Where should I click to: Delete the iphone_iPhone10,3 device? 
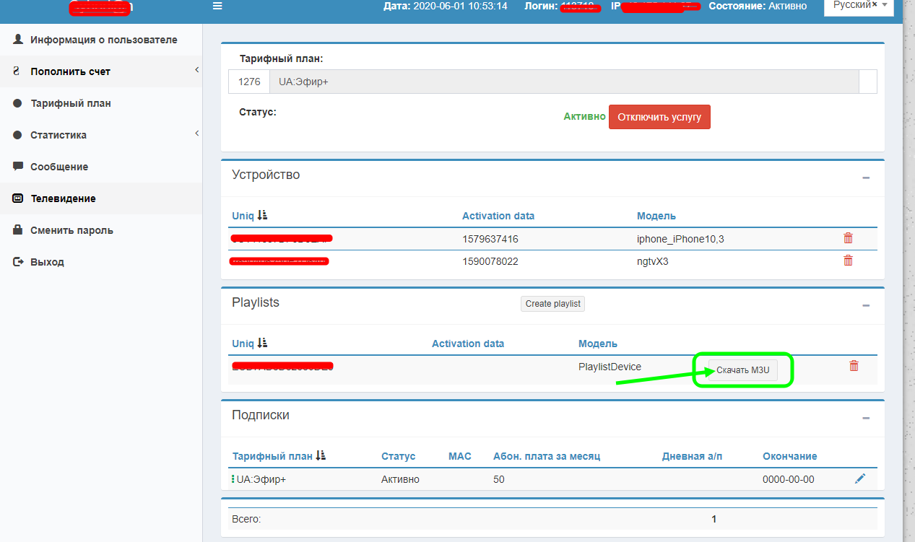click(x=848, y=238)
